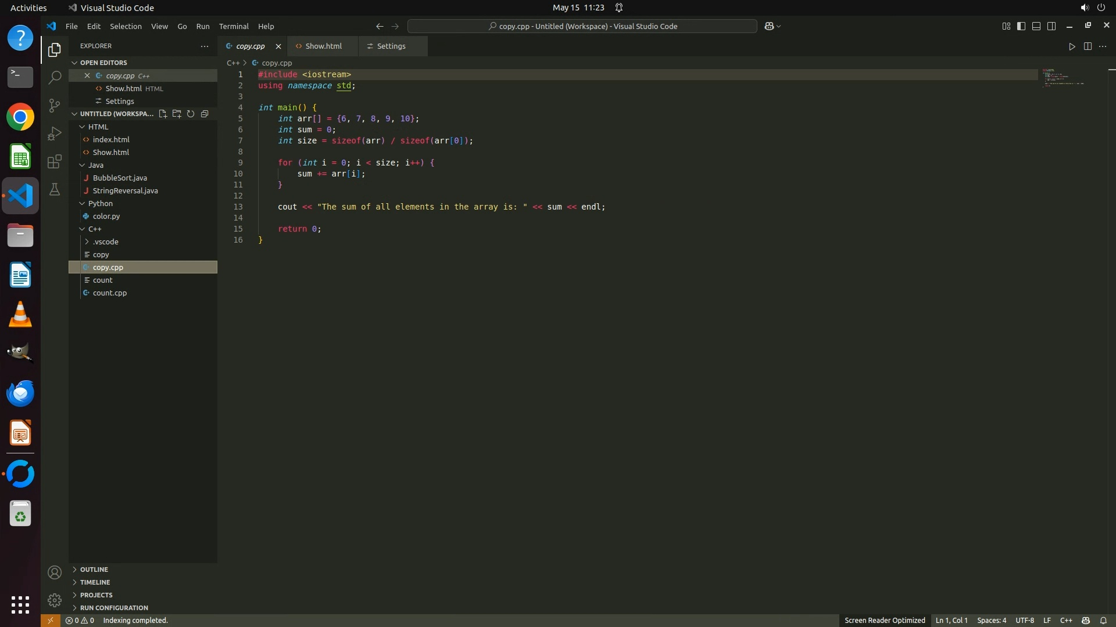This screenshot has height=627, width=1116.
Task: Toggle Secondary Side Bar layout button
Action: [1051, 26]
